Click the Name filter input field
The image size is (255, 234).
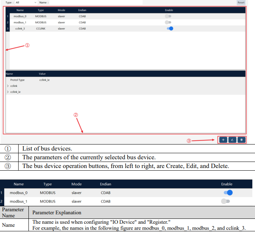click(96, 2)
